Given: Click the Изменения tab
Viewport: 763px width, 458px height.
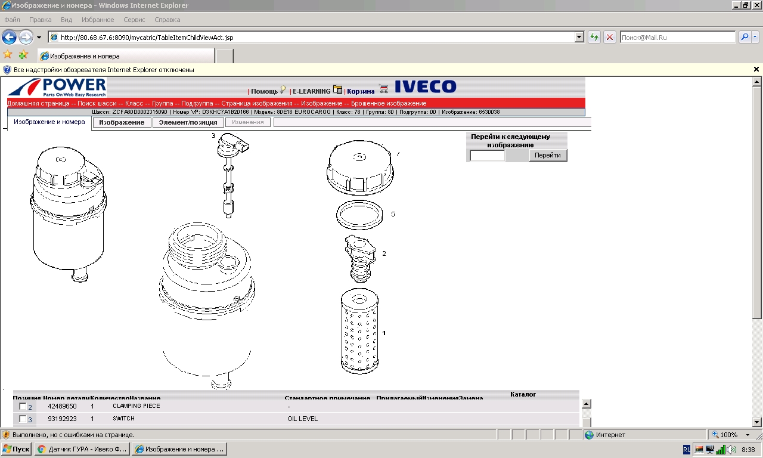Looking at the screenshot, I should click(x=248, y=122).
